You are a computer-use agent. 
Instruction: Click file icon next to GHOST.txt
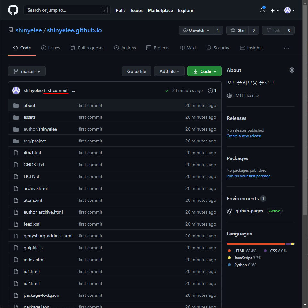tap(16, 165)
